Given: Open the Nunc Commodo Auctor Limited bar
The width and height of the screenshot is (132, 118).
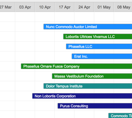Looking at the screenshot, I should 88,27.
